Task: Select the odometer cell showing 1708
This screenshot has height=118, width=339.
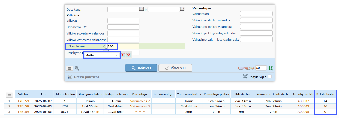Action: point(65,106)
